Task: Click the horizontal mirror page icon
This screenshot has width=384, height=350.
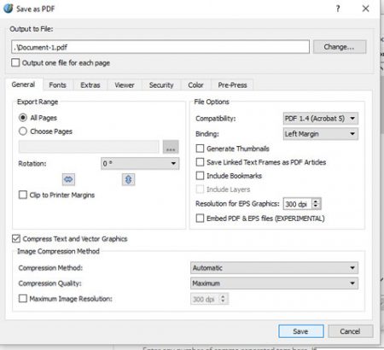Action: pos(68,179)
